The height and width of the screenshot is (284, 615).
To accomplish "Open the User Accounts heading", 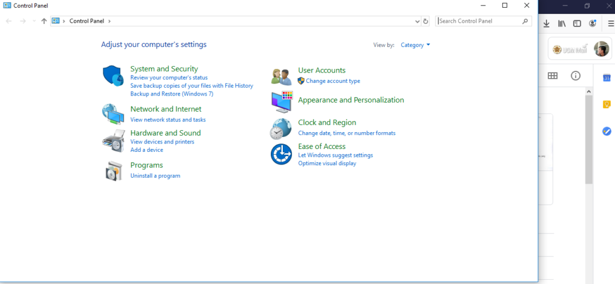I will pos(322,70).
